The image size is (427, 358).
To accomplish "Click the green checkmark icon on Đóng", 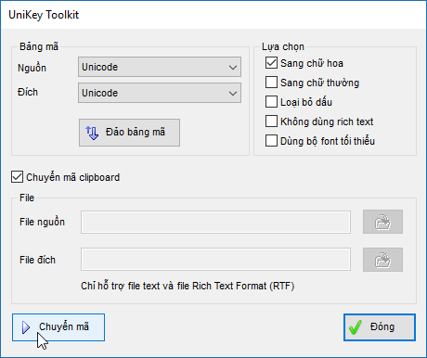I will (x=356, y=327).
